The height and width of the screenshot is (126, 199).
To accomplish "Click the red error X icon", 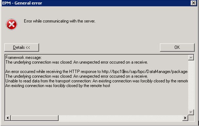I will coord(11,24).
